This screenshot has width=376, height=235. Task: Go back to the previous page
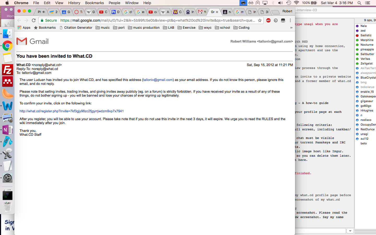(19, 20)
